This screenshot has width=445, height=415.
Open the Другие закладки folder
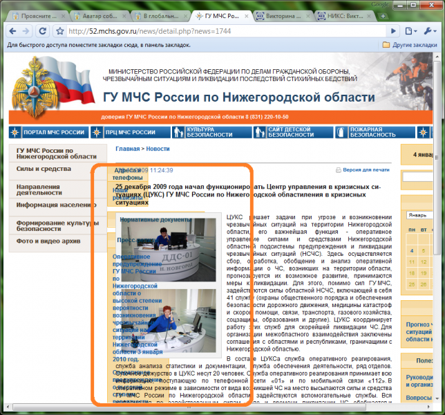[410, 45]
